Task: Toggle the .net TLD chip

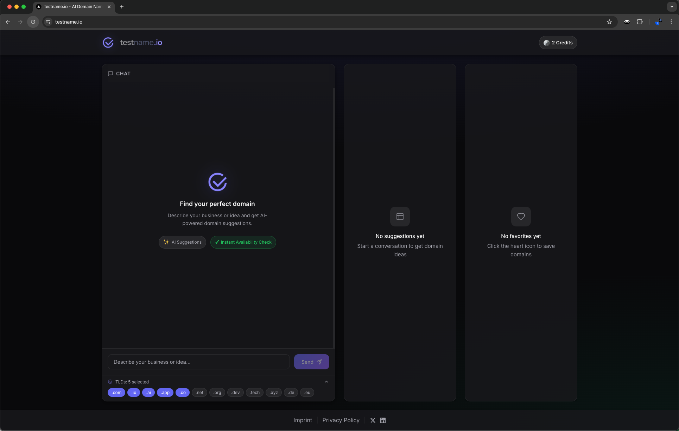Action: pos(199,393)
